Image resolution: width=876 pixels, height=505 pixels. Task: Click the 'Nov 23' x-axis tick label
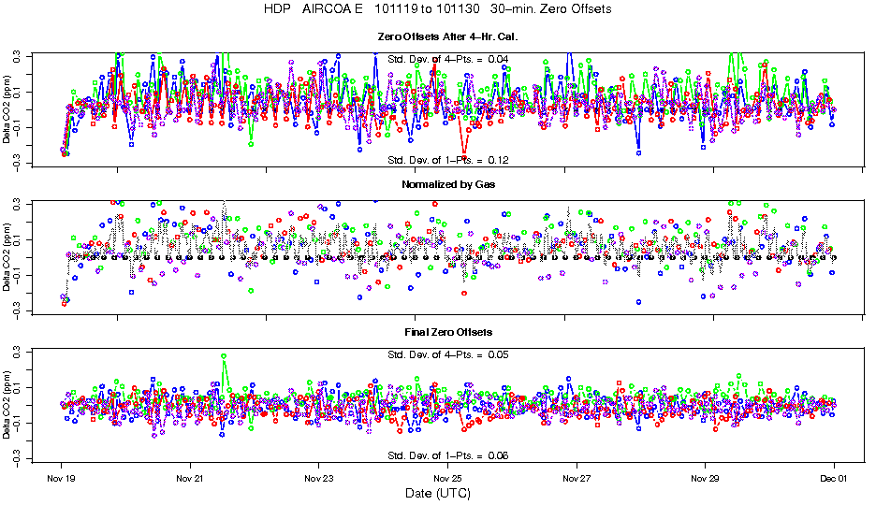[x=318, y=478]
